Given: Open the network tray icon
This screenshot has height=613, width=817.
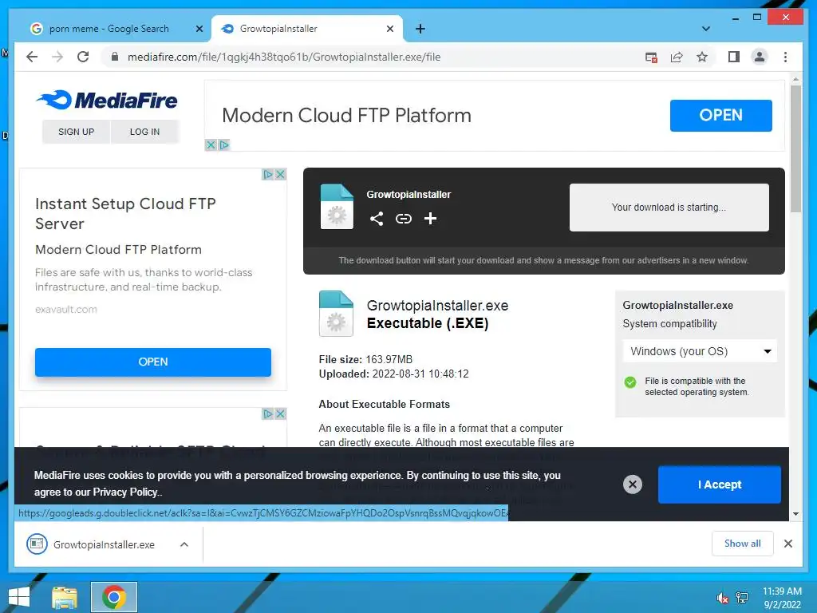Looking at the screenshot, I should pos(742,598).
